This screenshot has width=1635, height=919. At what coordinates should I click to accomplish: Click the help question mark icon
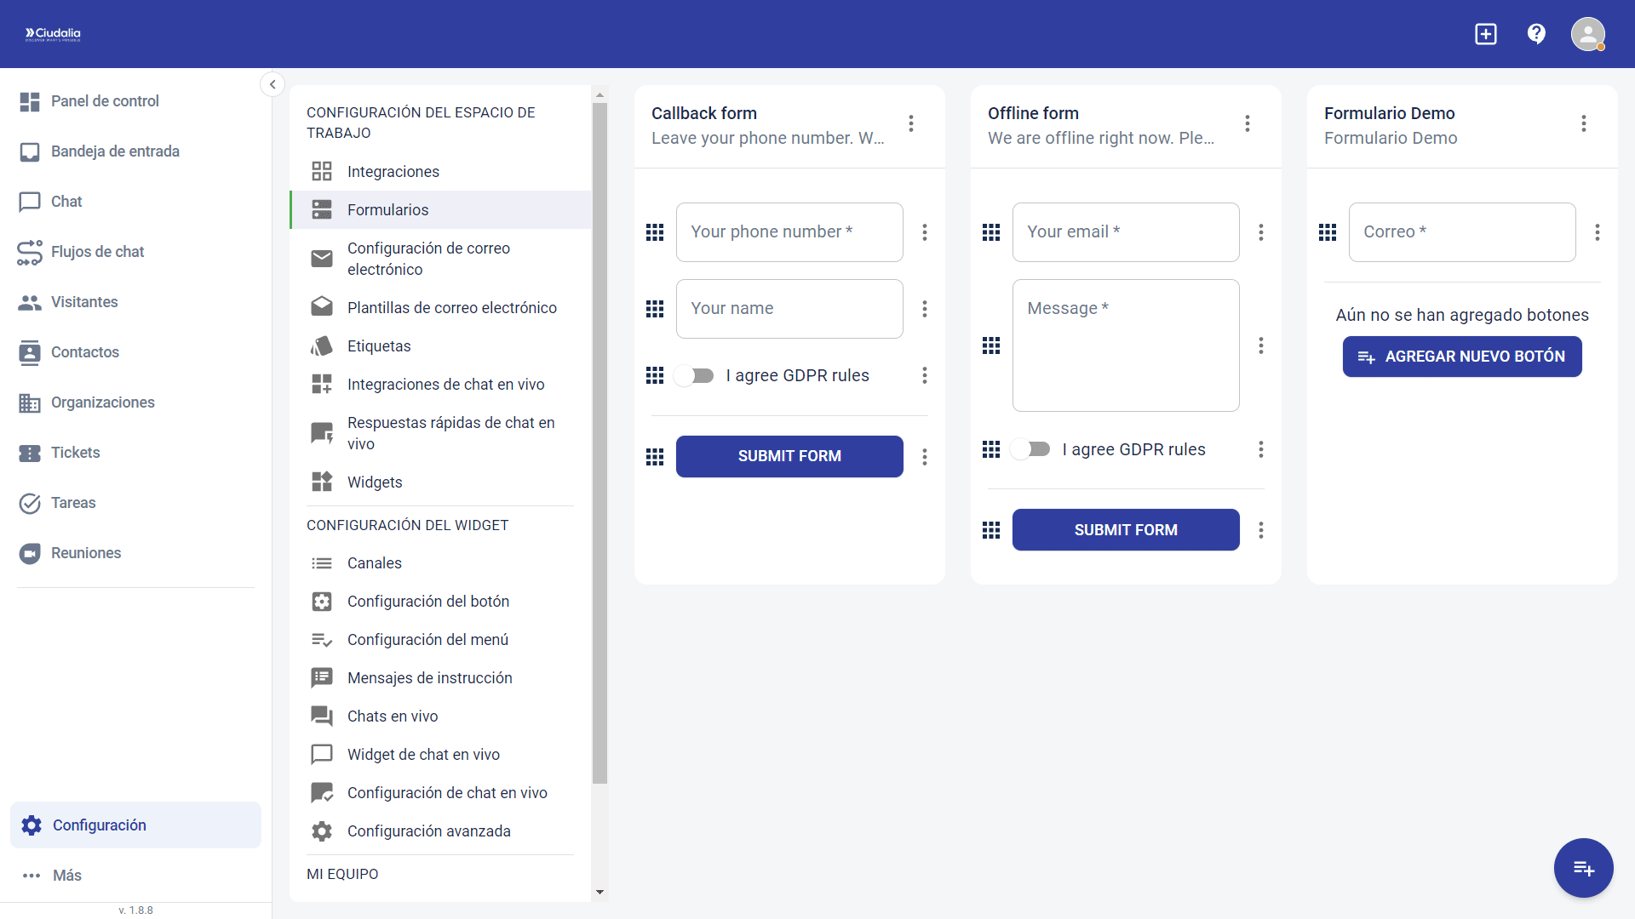click(x=1536, y=33)
